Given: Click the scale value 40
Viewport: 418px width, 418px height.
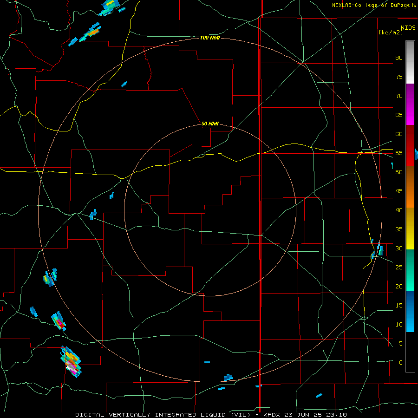Looking at the screenshot, I should (x=399, y=210).
